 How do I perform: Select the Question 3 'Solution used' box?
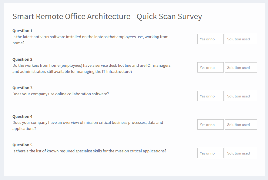click(x=241, y=96)
